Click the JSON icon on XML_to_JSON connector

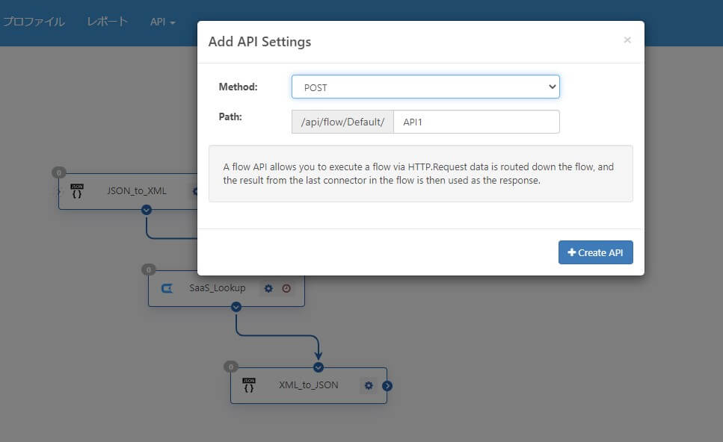(x=249, y=385)
